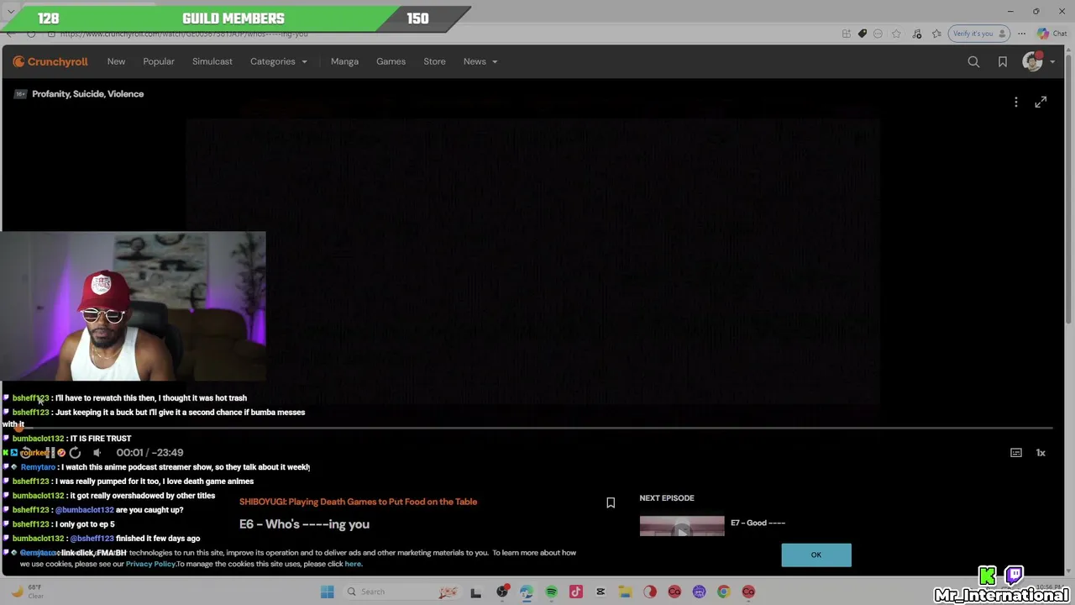The width and height of the screenshot is (1075, 605).
Task: Follow the cookie settings 'here' link
Action: [353, 564]
